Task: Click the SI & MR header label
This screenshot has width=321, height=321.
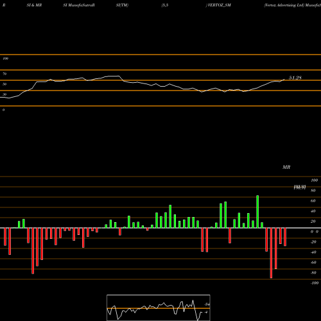Action: 34,5
